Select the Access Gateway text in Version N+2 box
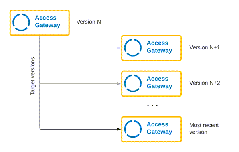Screen dimensions: 239x152 (x=160, y=82)
